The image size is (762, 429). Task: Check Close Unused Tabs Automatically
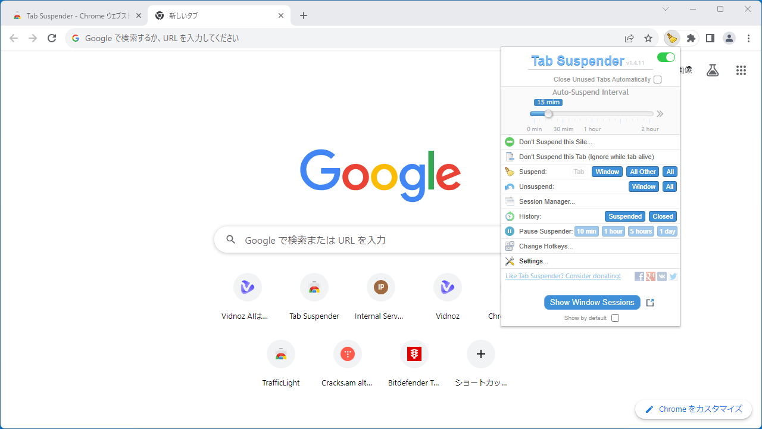coord(657,79)
